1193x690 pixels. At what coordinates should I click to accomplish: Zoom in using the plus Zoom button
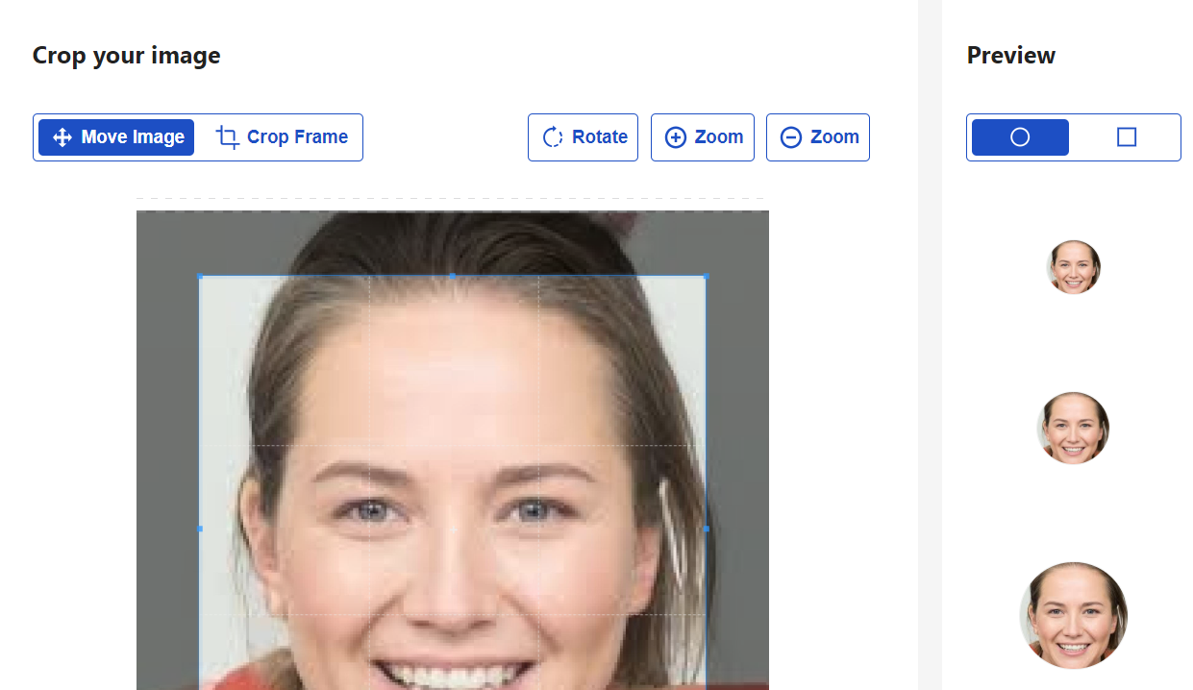(703, 137)
